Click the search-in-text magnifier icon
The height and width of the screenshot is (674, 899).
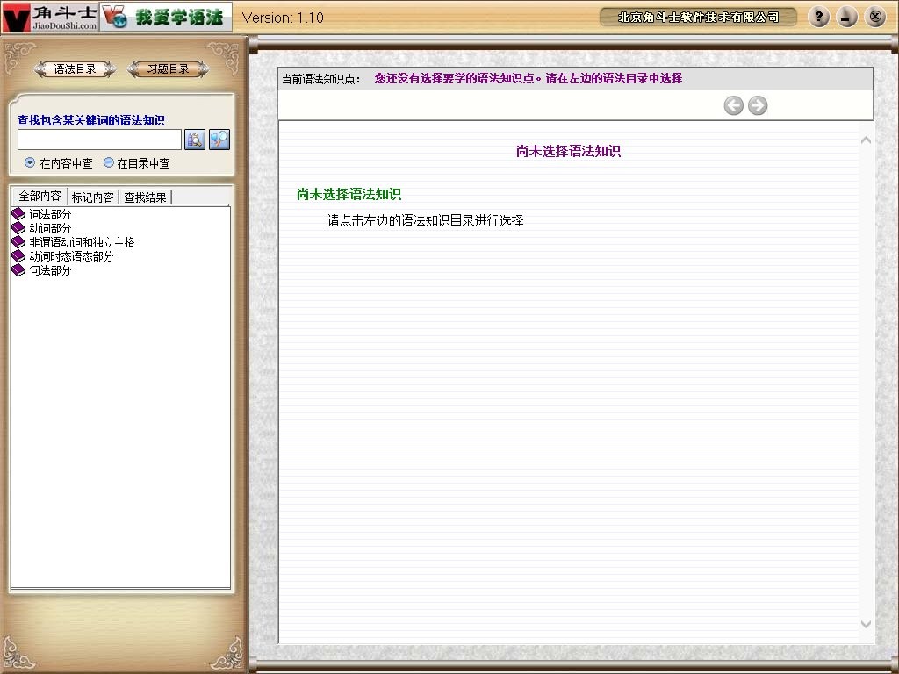[x=195, y=140]
